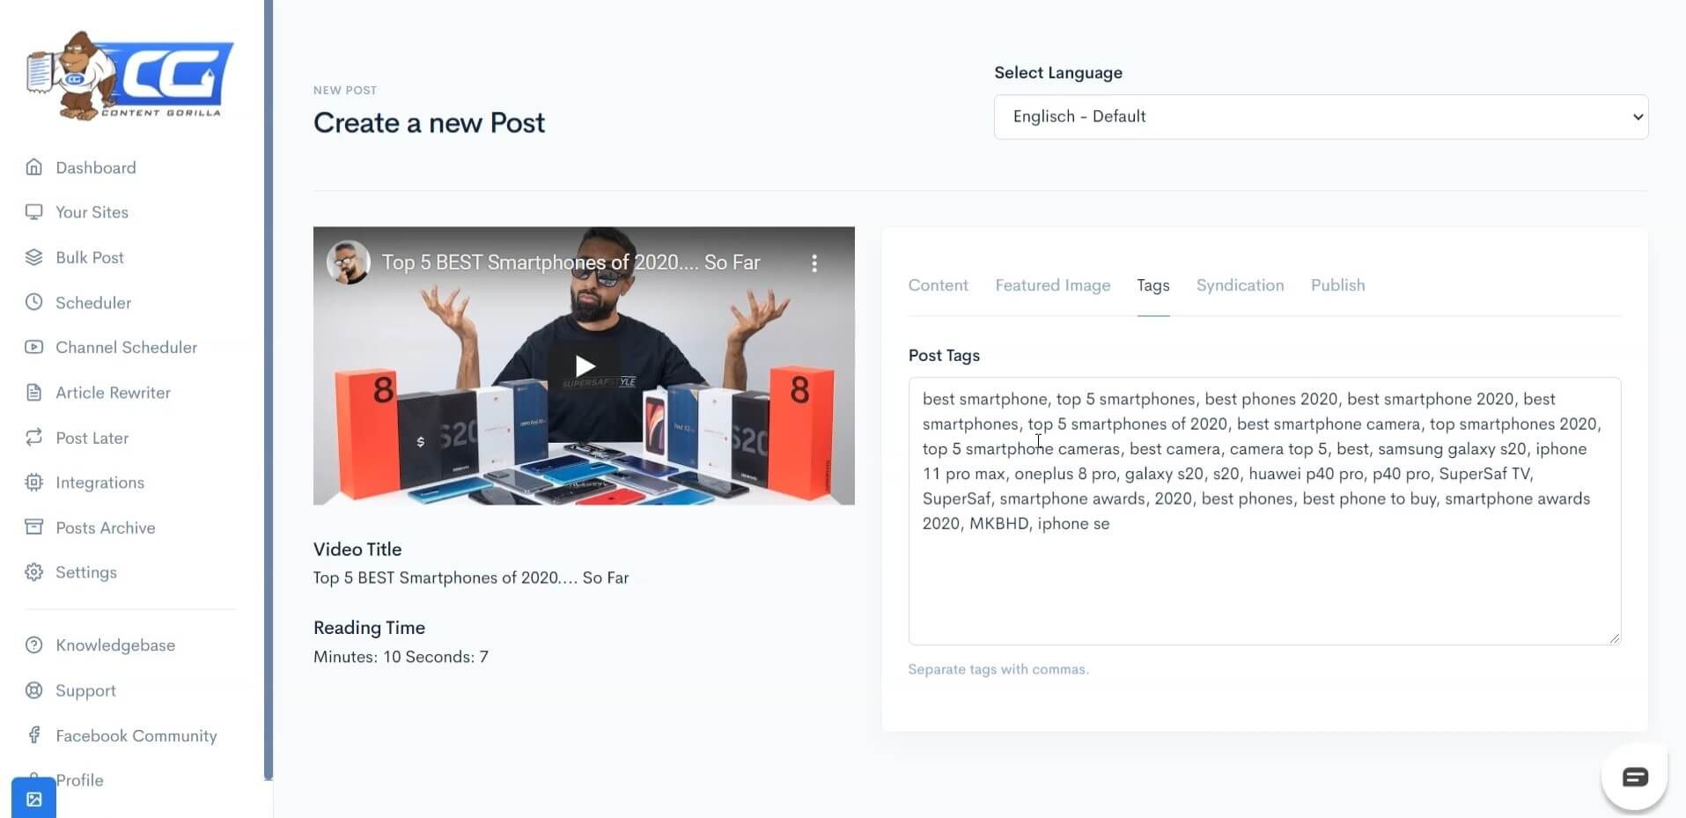1686x818 pixels.
Task: Click the Article Rewriter document icon
Action: point(33,393)
